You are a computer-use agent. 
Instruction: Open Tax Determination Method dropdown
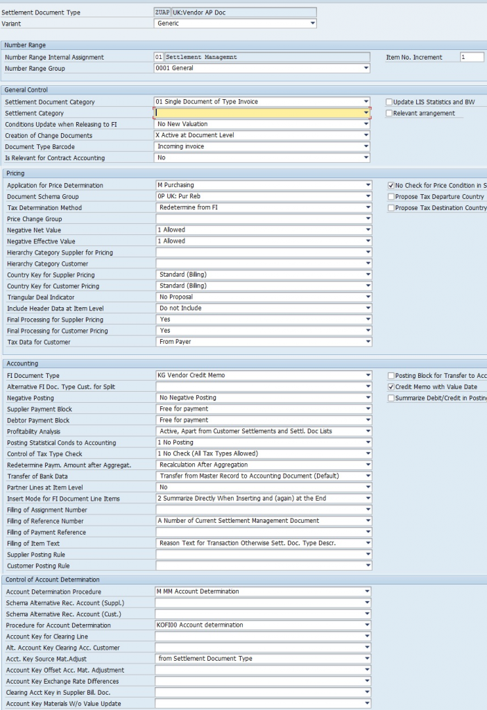click(264, 207)
